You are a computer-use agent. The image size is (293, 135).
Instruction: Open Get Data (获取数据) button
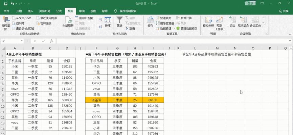pyautogui.click(x=6, y=24)
